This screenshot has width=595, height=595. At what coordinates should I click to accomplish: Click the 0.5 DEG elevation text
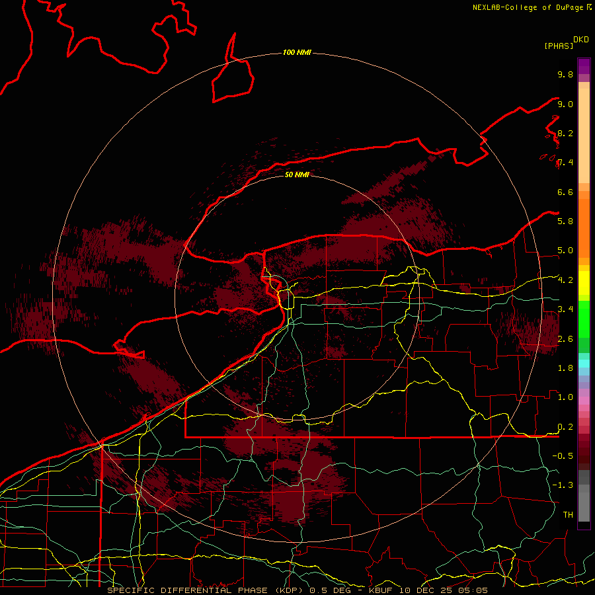tap(330, 590)
